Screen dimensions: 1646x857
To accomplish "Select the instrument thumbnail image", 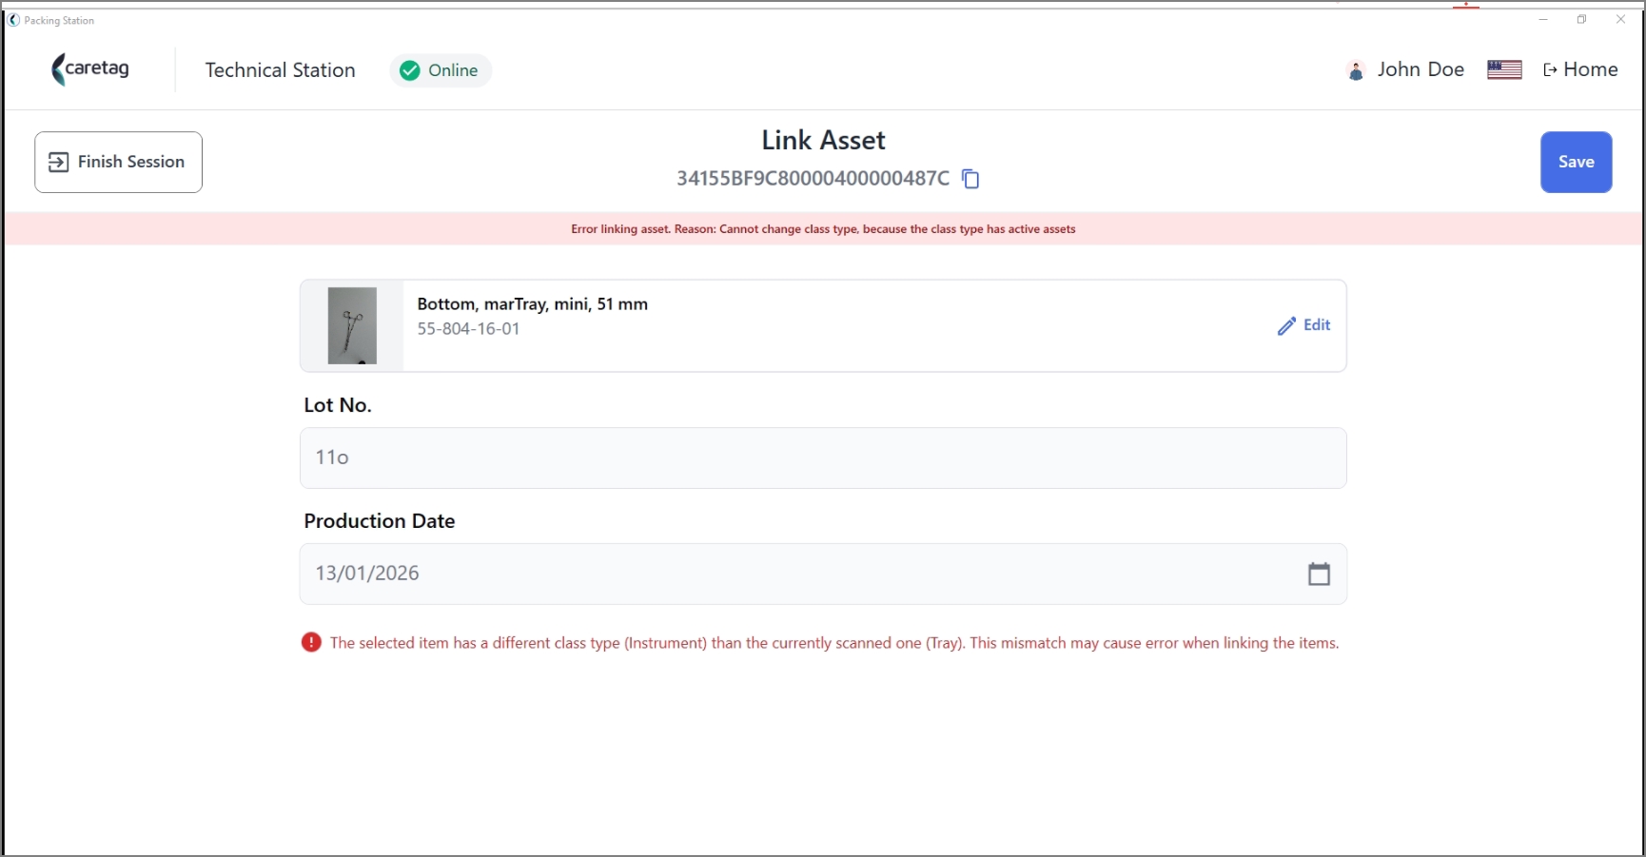I will (x=352, y=325).
